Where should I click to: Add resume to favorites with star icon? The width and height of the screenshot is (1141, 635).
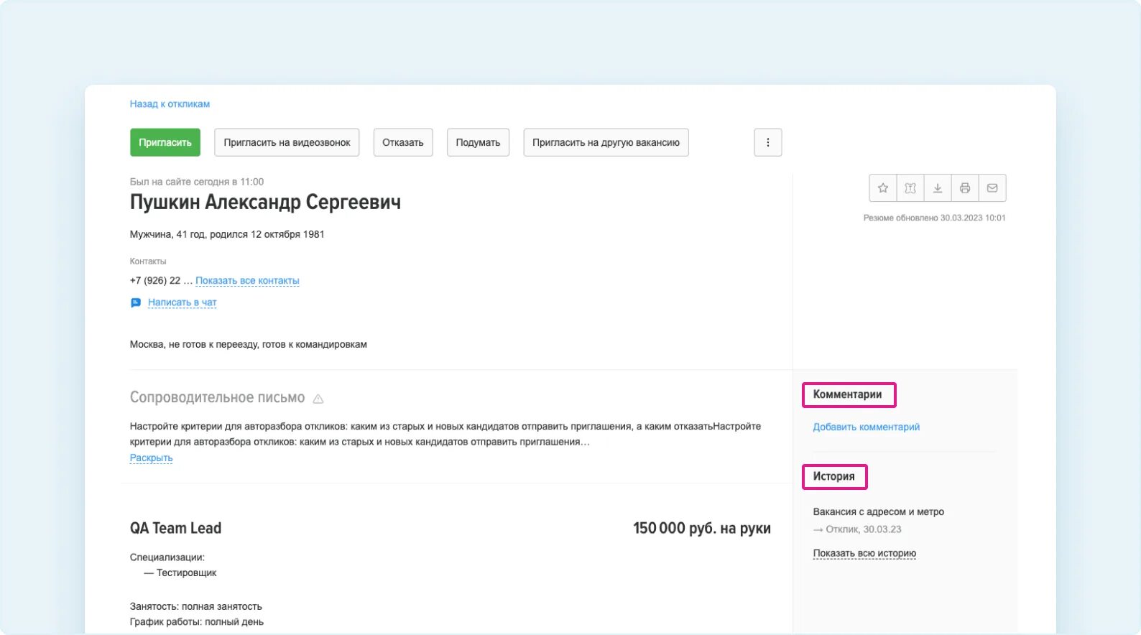point(883,188)
